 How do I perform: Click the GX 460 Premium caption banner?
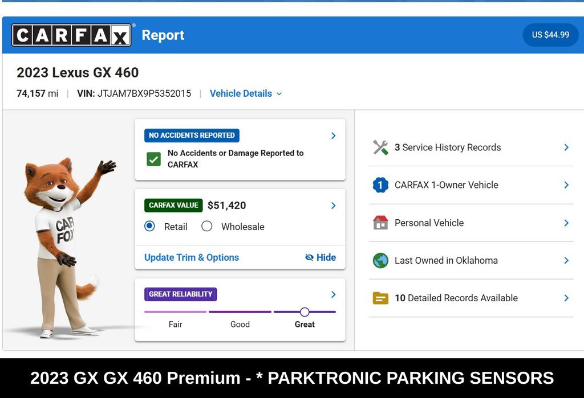[292, 378]
